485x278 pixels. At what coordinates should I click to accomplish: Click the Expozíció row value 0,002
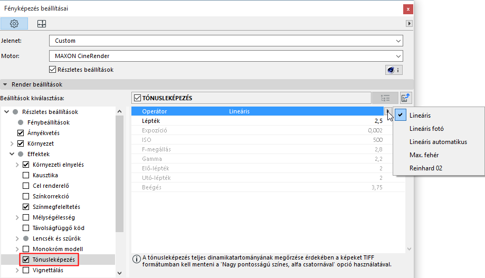(375, 130)
